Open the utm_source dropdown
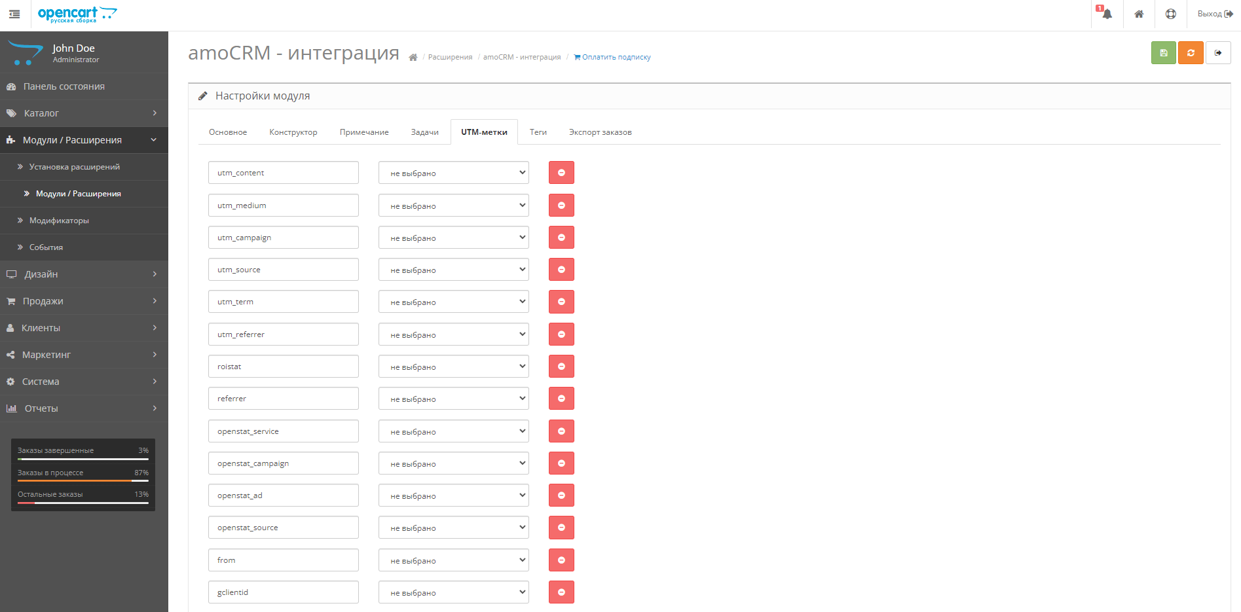This screenshot has height=612, width=1241. click(453, 269)
